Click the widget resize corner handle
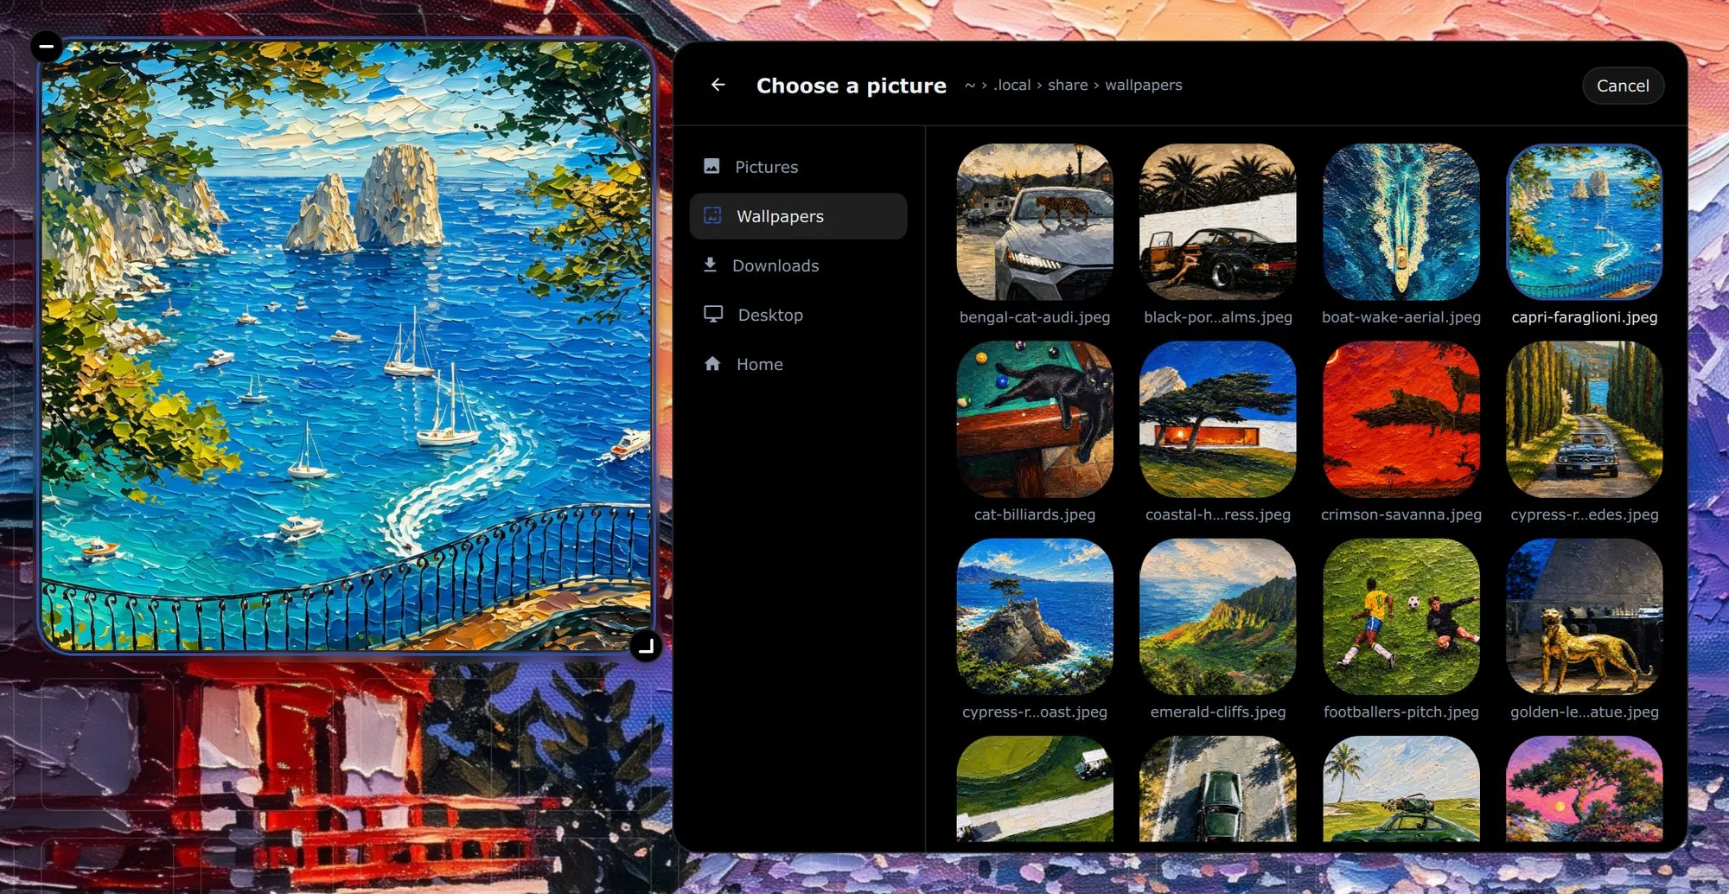The image size is (1729, 894). point(645,646)
